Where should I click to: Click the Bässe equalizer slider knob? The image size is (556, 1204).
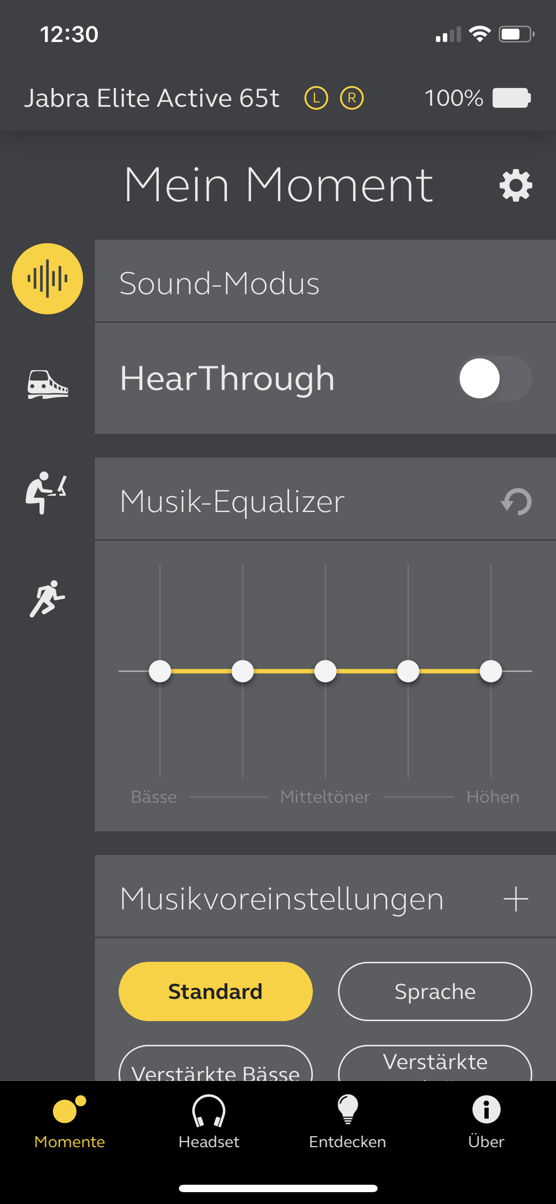160,671
